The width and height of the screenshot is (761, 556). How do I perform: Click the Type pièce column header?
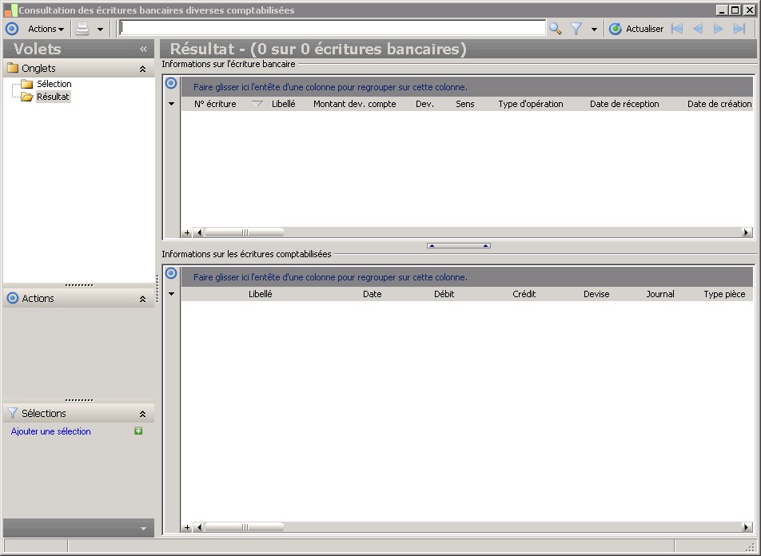(x=724, y=294)
